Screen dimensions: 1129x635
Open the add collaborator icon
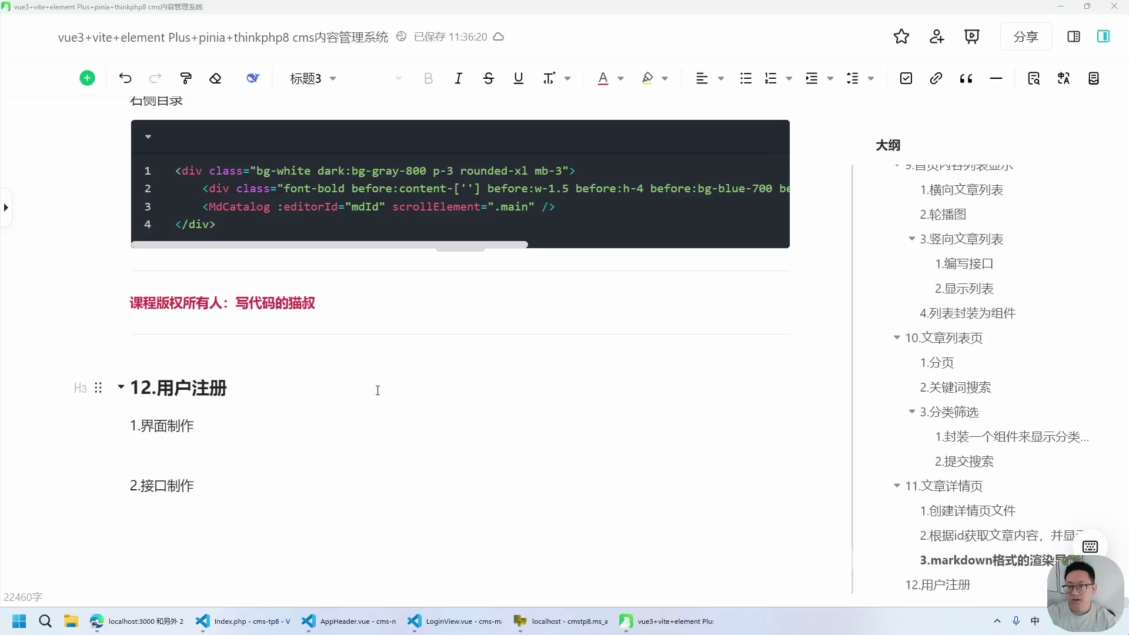tap(937, 36)
